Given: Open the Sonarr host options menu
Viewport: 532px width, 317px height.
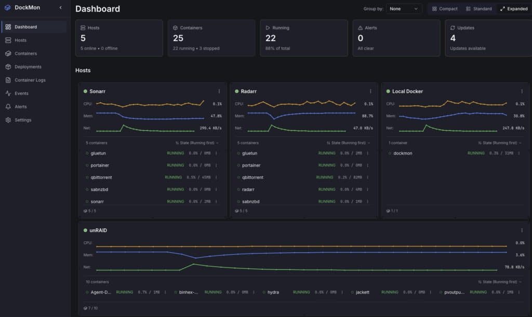Looking at the screenshot, I should pyautogui.click(x=219, y=91).
